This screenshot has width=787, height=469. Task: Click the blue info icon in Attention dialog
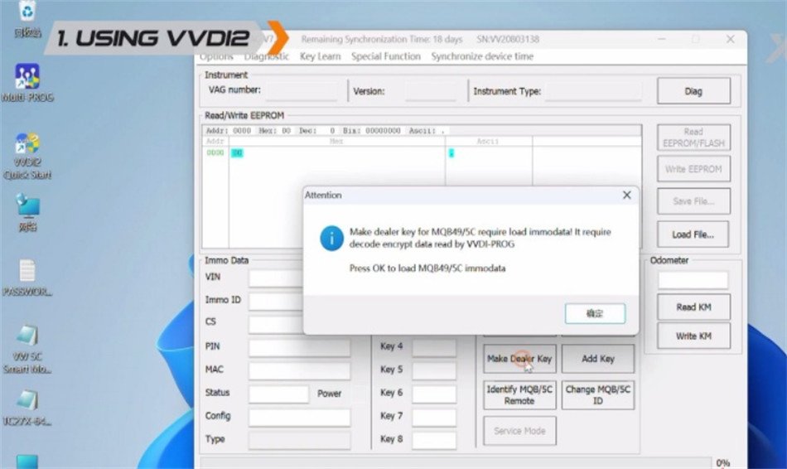(331, 239)
